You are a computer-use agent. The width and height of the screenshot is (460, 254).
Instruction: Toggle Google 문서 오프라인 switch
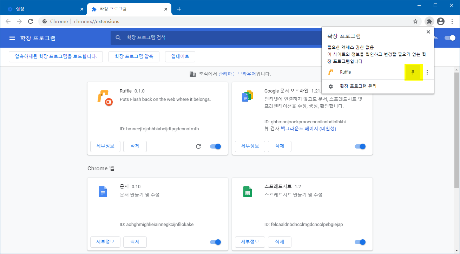pos(360,146)
